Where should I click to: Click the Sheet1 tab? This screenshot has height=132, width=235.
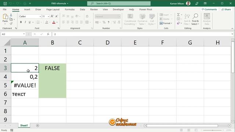[24, 125]
